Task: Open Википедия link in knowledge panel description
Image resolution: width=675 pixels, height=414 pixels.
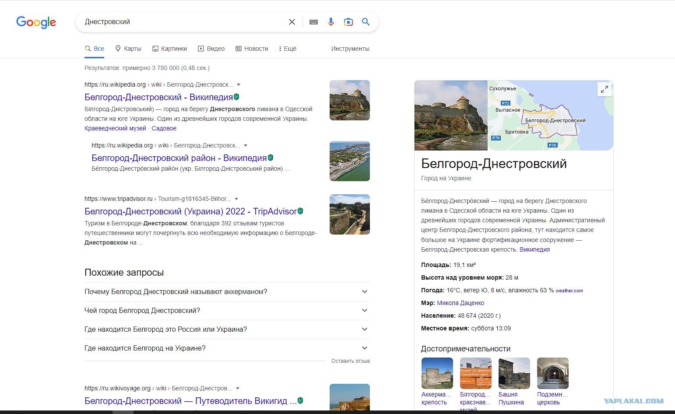Action: [534, 249]
